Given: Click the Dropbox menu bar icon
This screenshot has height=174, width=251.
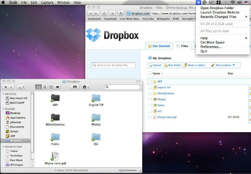Looking at the screenshot, I should (x=198, y=3).
